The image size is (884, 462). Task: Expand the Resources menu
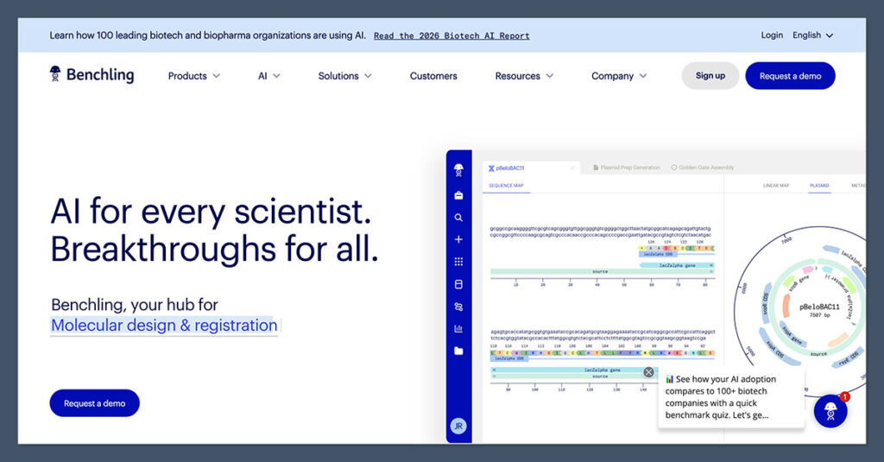coord(524,76)
